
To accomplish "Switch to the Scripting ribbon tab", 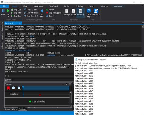I will (x=79, y=6).
